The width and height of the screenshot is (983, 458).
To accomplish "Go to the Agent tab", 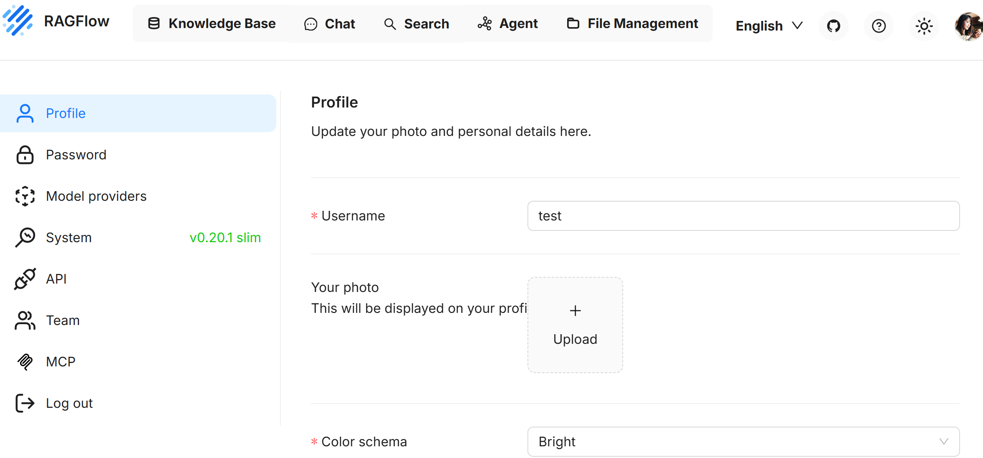I will pos(508,24).
